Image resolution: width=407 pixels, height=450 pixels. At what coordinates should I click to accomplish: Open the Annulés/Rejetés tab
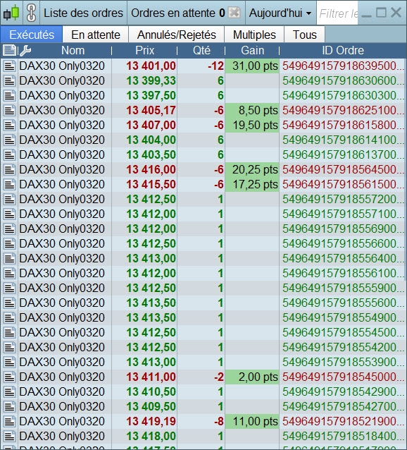pyautogui.click(x=177, y=35)
